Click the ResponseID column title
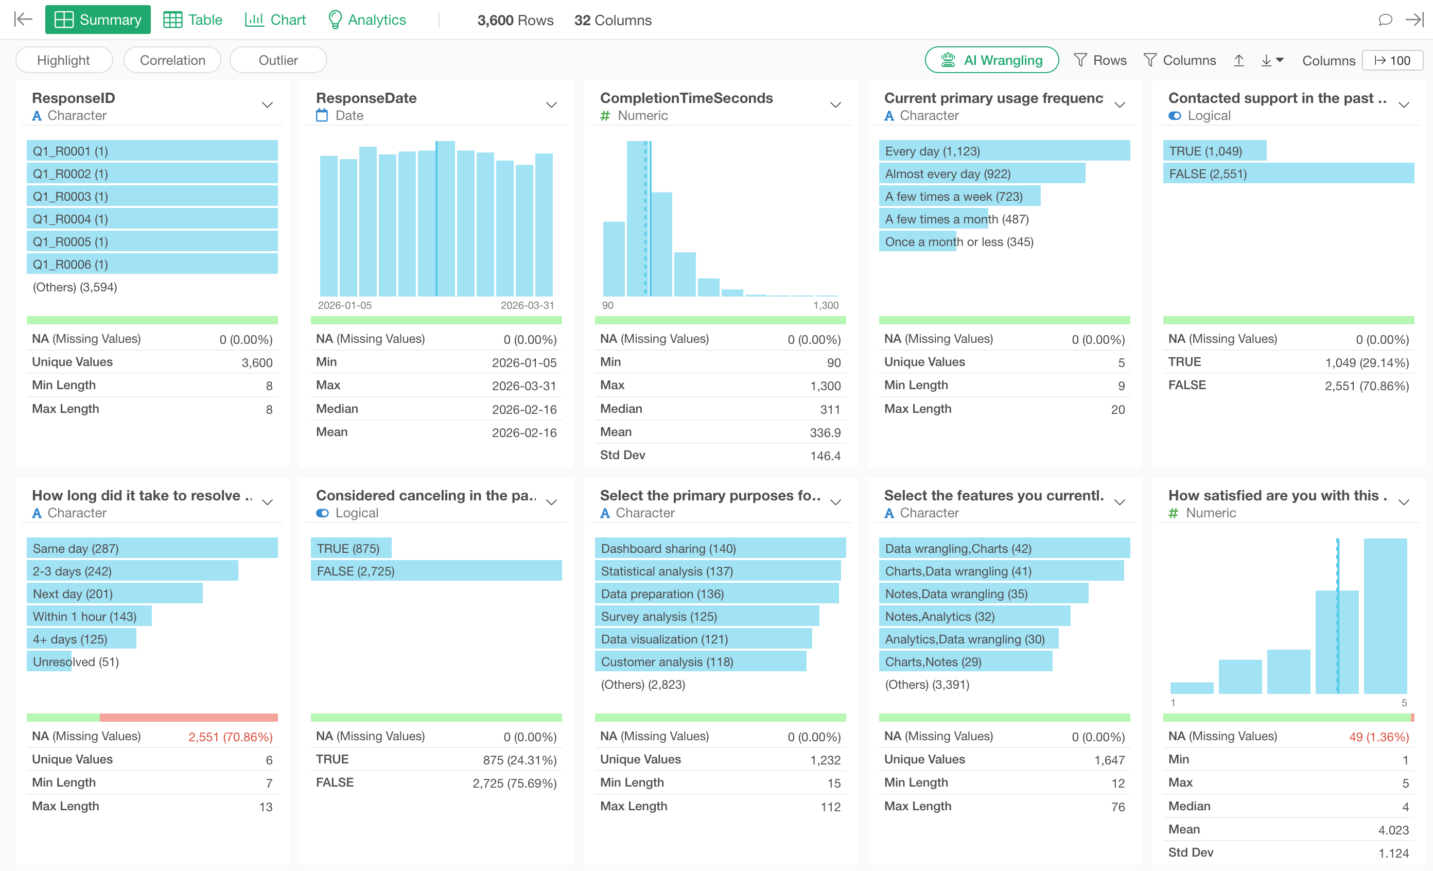 pyautogui.click(x=73, y=98)
